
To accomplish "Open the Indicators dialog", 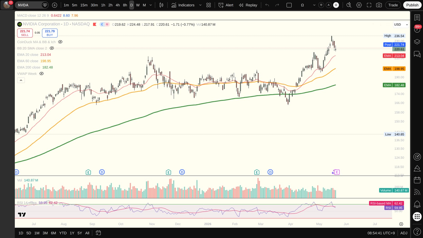I will click(x=183, y=5).
